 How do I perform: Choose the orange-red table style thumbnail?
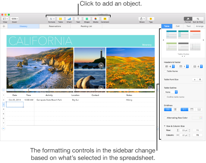pyautogui.click(x=195, y=35)
